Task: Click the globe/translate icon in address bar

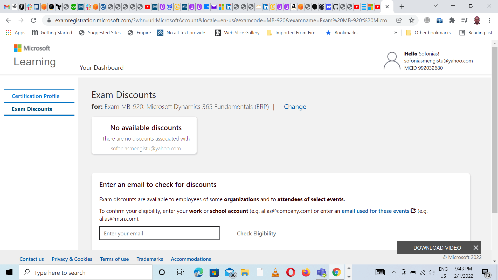Action: point(427,20)
